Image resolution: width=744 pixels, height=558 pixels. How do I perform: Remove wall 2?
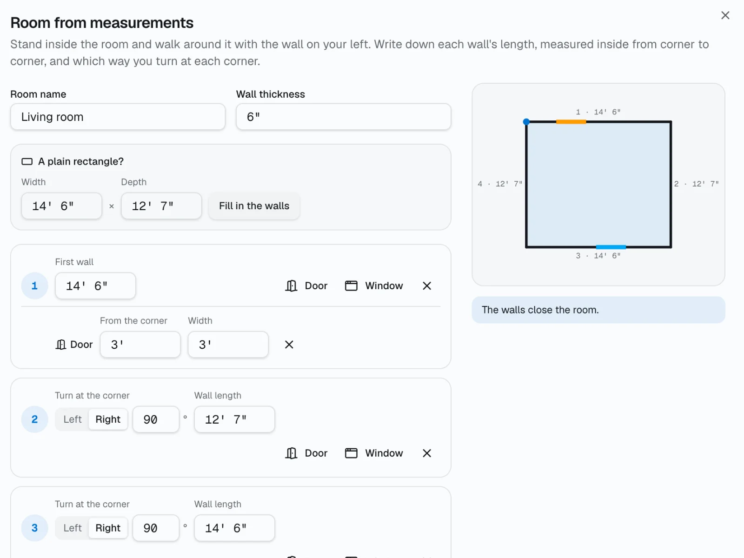(x=427, y=453)
